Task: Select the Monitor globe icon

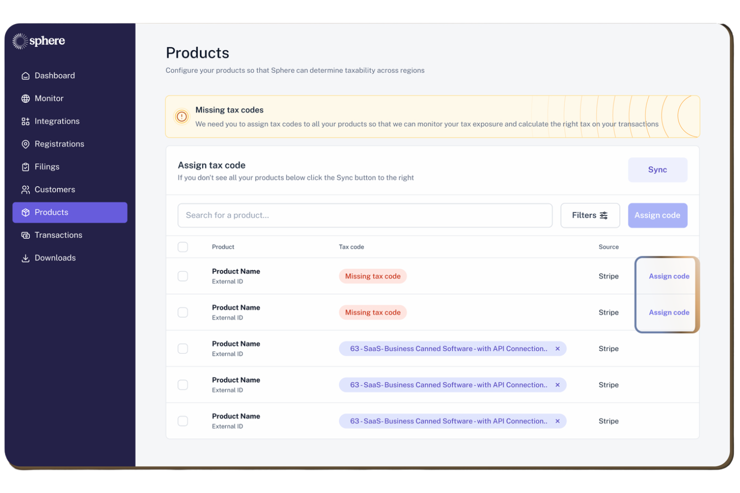Action: click(25, 98)
